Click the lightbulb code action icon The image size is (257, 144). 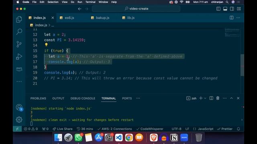pos(46,44)
